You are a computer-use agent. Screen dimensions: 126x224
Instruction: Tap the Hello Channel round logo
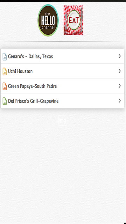point(48,20)
